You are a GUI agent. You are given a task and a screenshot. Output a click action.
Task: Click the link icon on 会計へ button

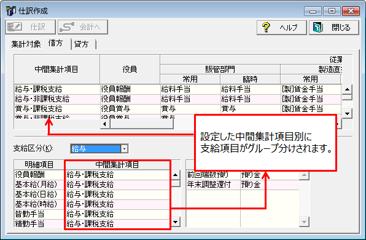coord(67,27)
